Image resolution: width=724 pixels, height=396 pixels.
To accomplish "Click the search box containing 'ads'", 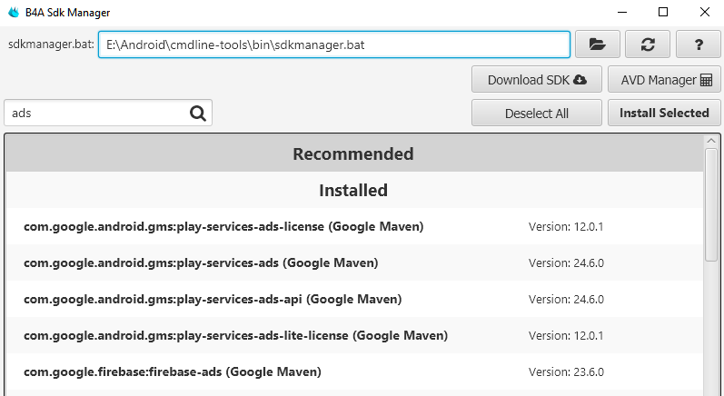I will [108, 113].
